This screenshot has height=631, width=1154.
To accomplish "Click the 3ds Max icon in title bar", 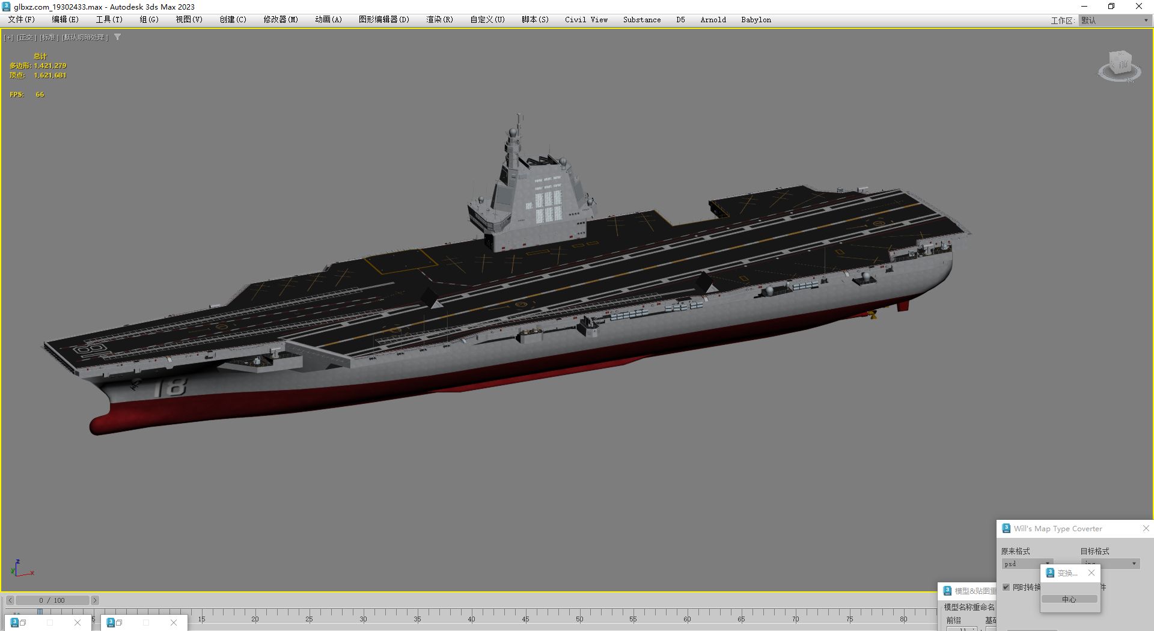I will pyautogui.click(x=7, y=7).
